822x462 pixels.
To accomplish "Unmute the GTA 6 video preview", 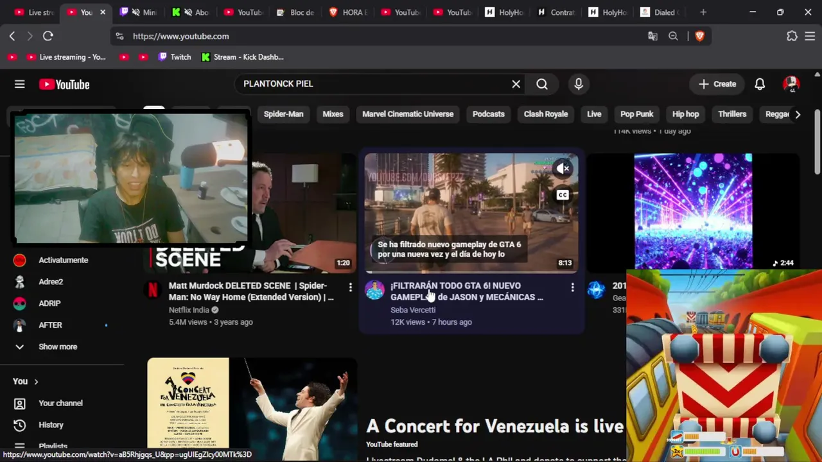I will coord(563,169).
